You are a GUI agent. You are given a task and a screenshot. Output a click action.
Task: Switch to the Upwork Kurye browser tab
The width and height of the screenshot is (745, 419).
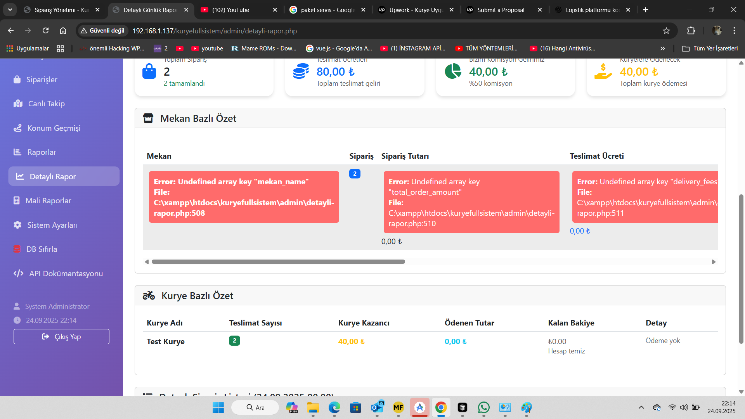(x=415, y=10)
